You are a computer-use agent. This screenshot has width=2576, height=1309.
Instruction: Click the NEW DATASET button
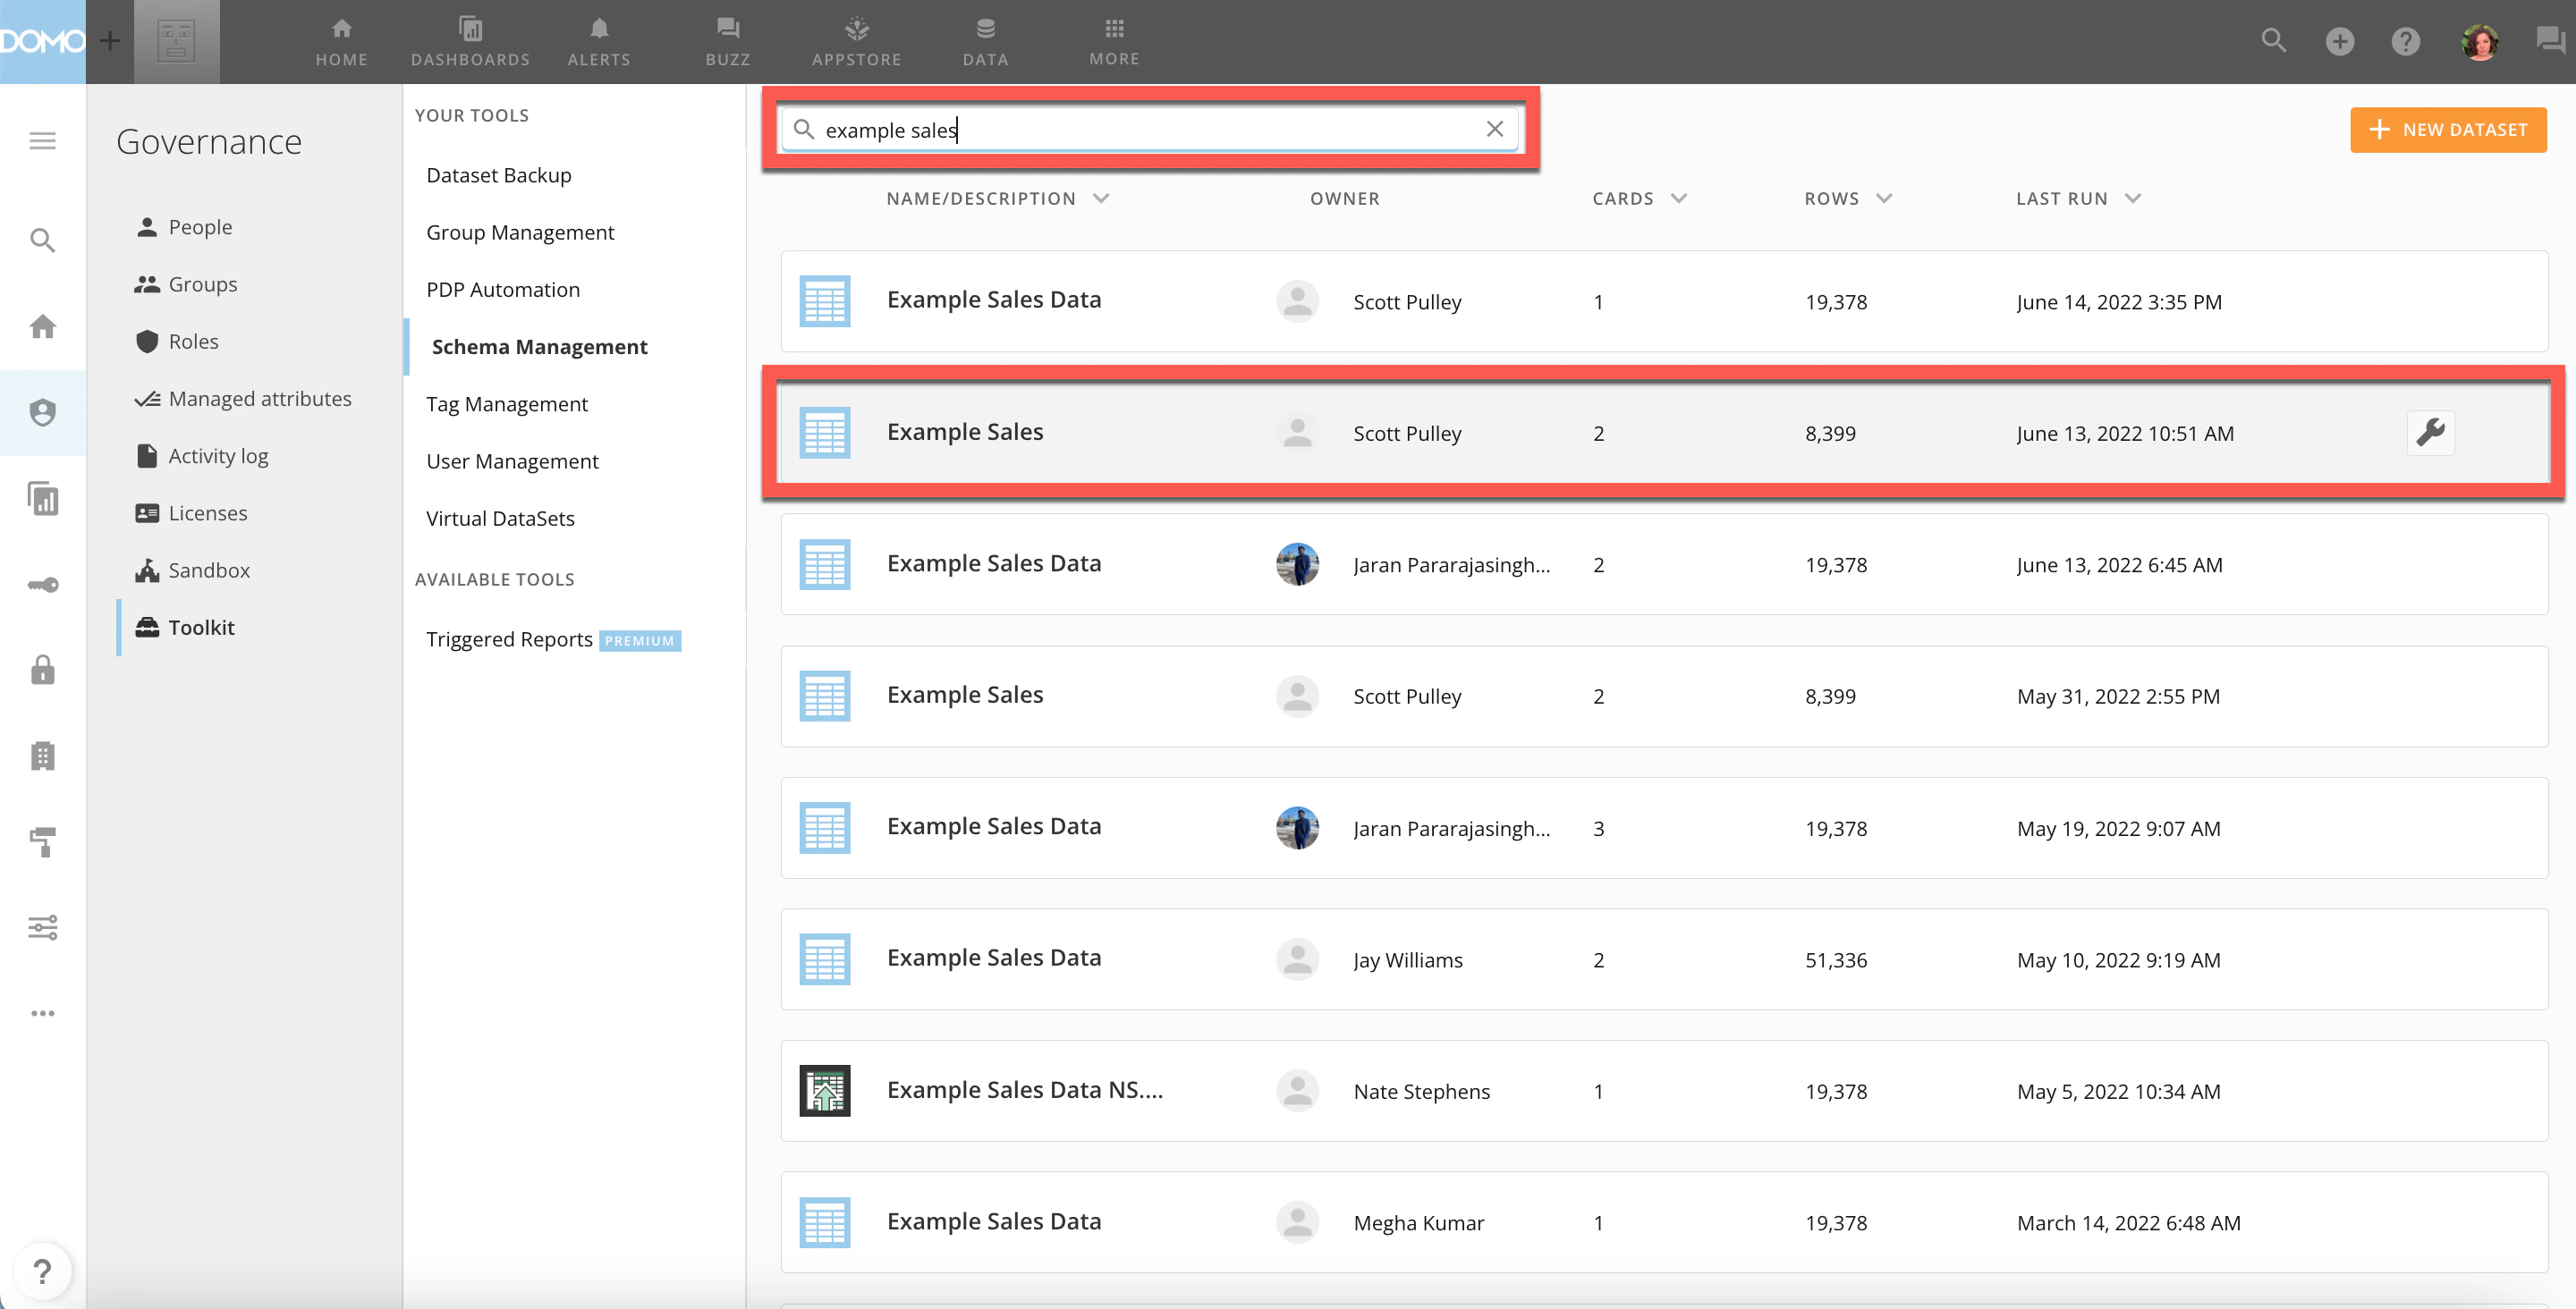point(2448,130)
